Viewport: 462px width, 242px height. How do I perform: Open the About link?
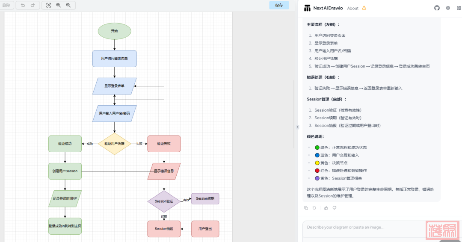pos(353,8)
